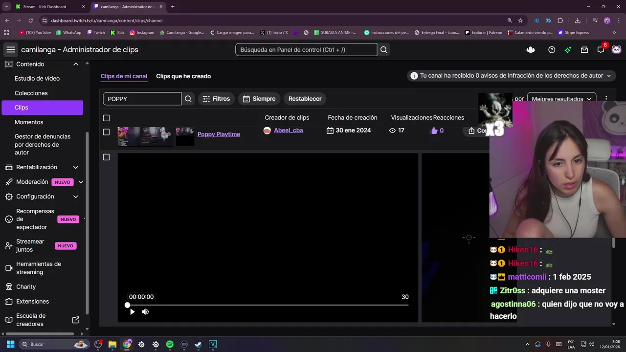Focus the POPPY clip search field

pos(142,99)
